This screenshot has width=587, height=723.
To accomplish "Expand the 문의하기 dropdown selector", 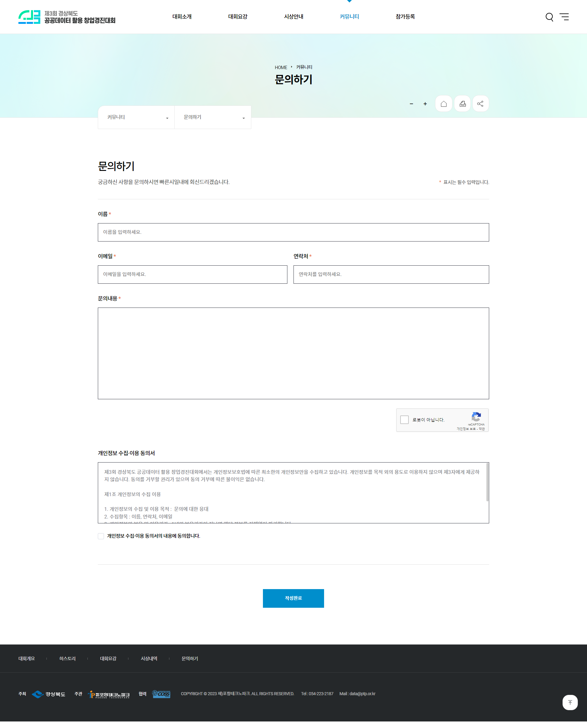I will click(213, 117).
